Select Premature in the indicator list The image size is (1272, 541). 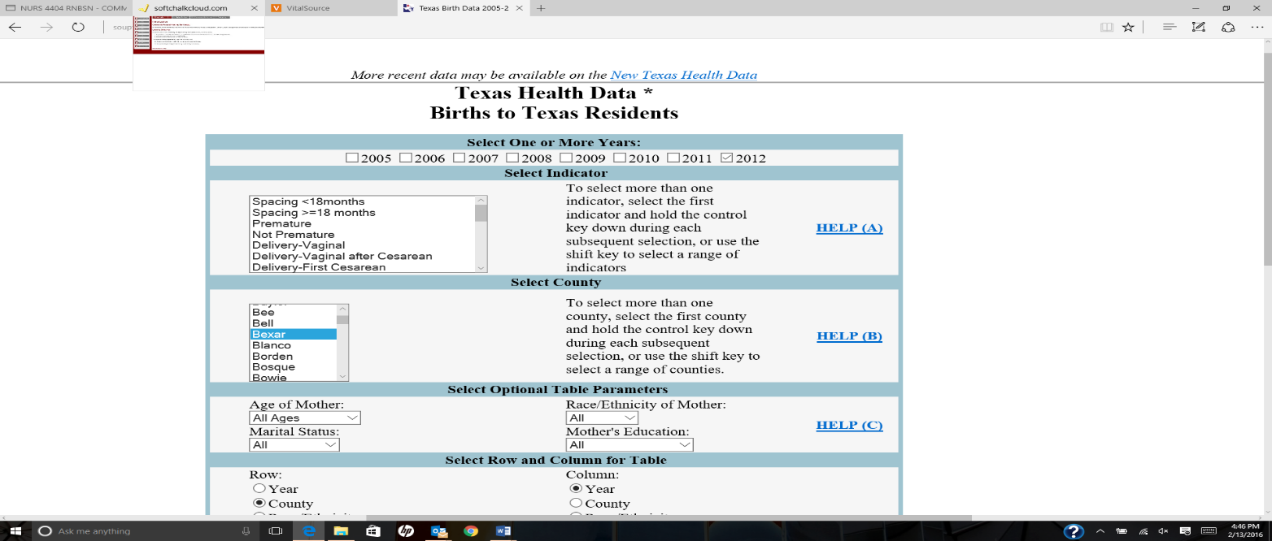[x=281, y=223]
